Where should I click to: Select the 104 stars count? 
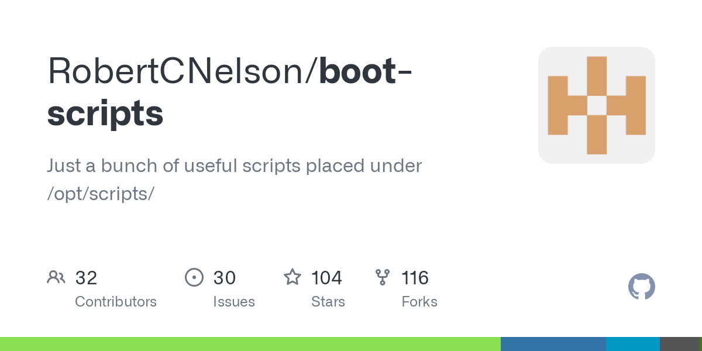coord(326,278)
